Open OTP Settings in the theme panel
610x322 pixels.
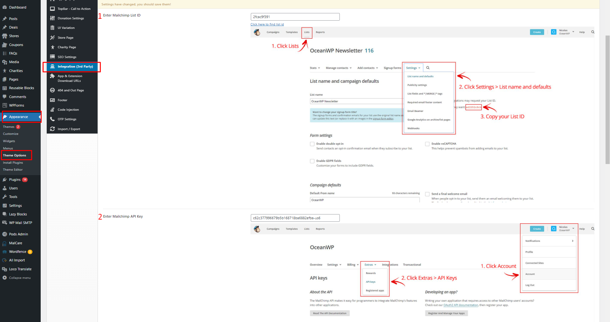coord(66,119)
